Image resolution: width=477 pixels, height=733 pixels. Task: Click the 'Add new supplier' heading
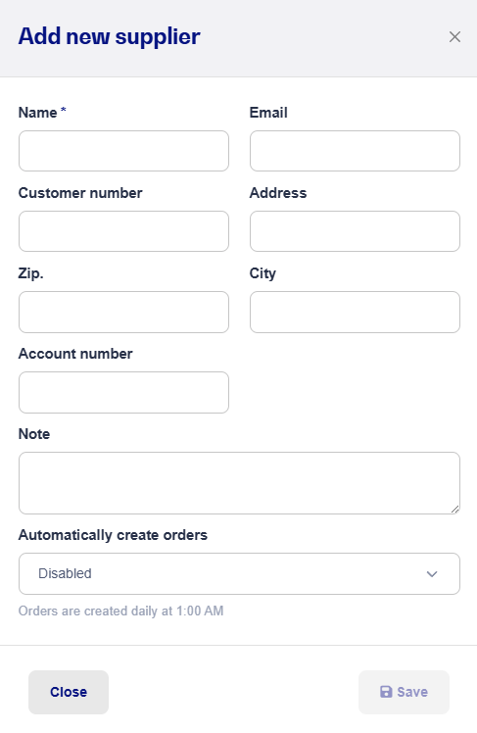click(109, 36)
